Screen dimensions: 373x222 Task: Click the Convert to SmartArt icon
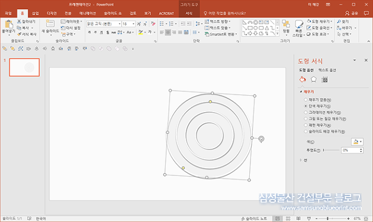[207, 34]
